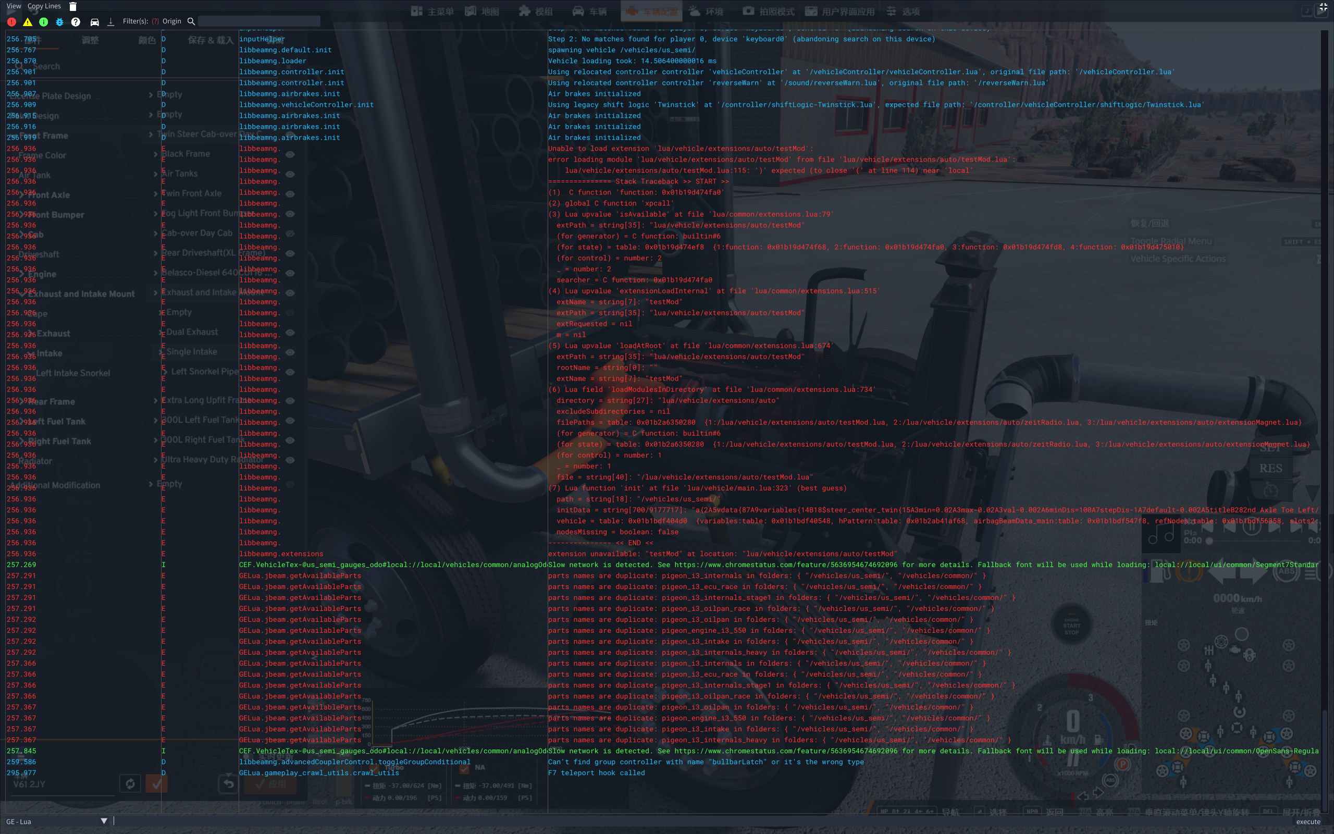This screenshot has height=834, width=1334.
Task: Open the View menu
Action: click(14, 6)
